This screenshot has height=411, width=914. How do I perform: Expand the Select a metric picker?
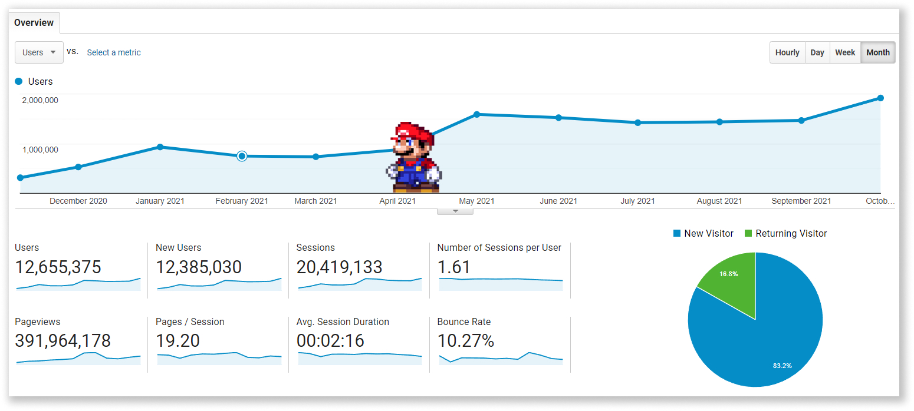pos(114,52)
